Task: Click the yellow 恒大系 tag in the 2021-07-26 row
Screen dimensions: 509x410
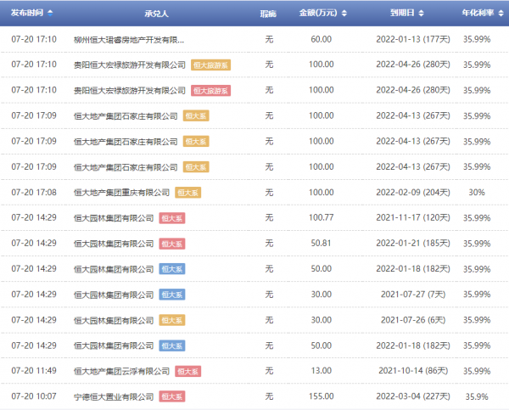Action: (x=172, y=320)
